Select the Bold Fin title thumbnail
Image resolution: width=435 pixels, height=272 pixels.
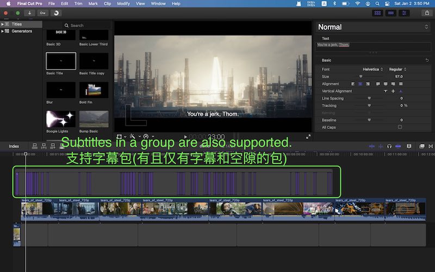[94, 90]
